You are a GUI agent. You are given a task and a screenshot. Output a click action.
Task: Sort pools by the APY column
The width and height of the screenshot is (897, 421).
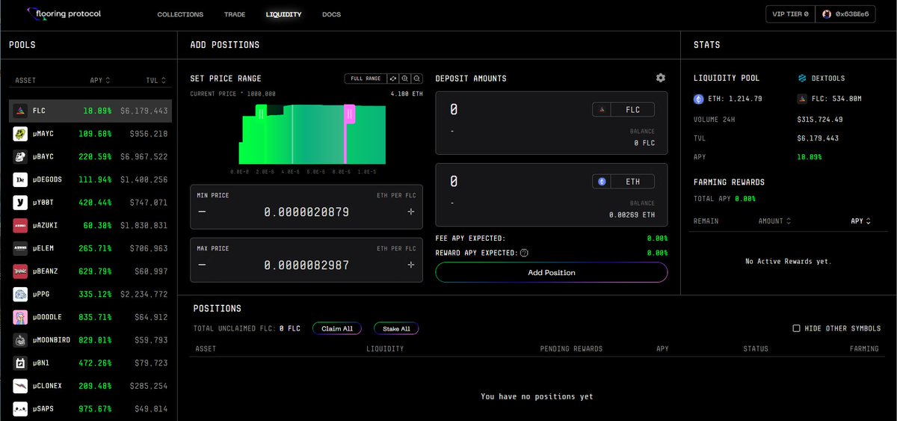[100, 80]
